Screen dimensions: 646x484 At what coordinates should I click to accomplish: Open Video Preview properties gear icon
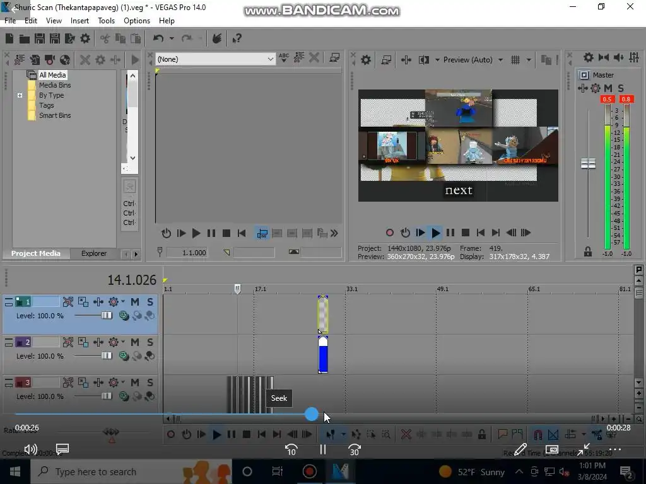(366, 60)
